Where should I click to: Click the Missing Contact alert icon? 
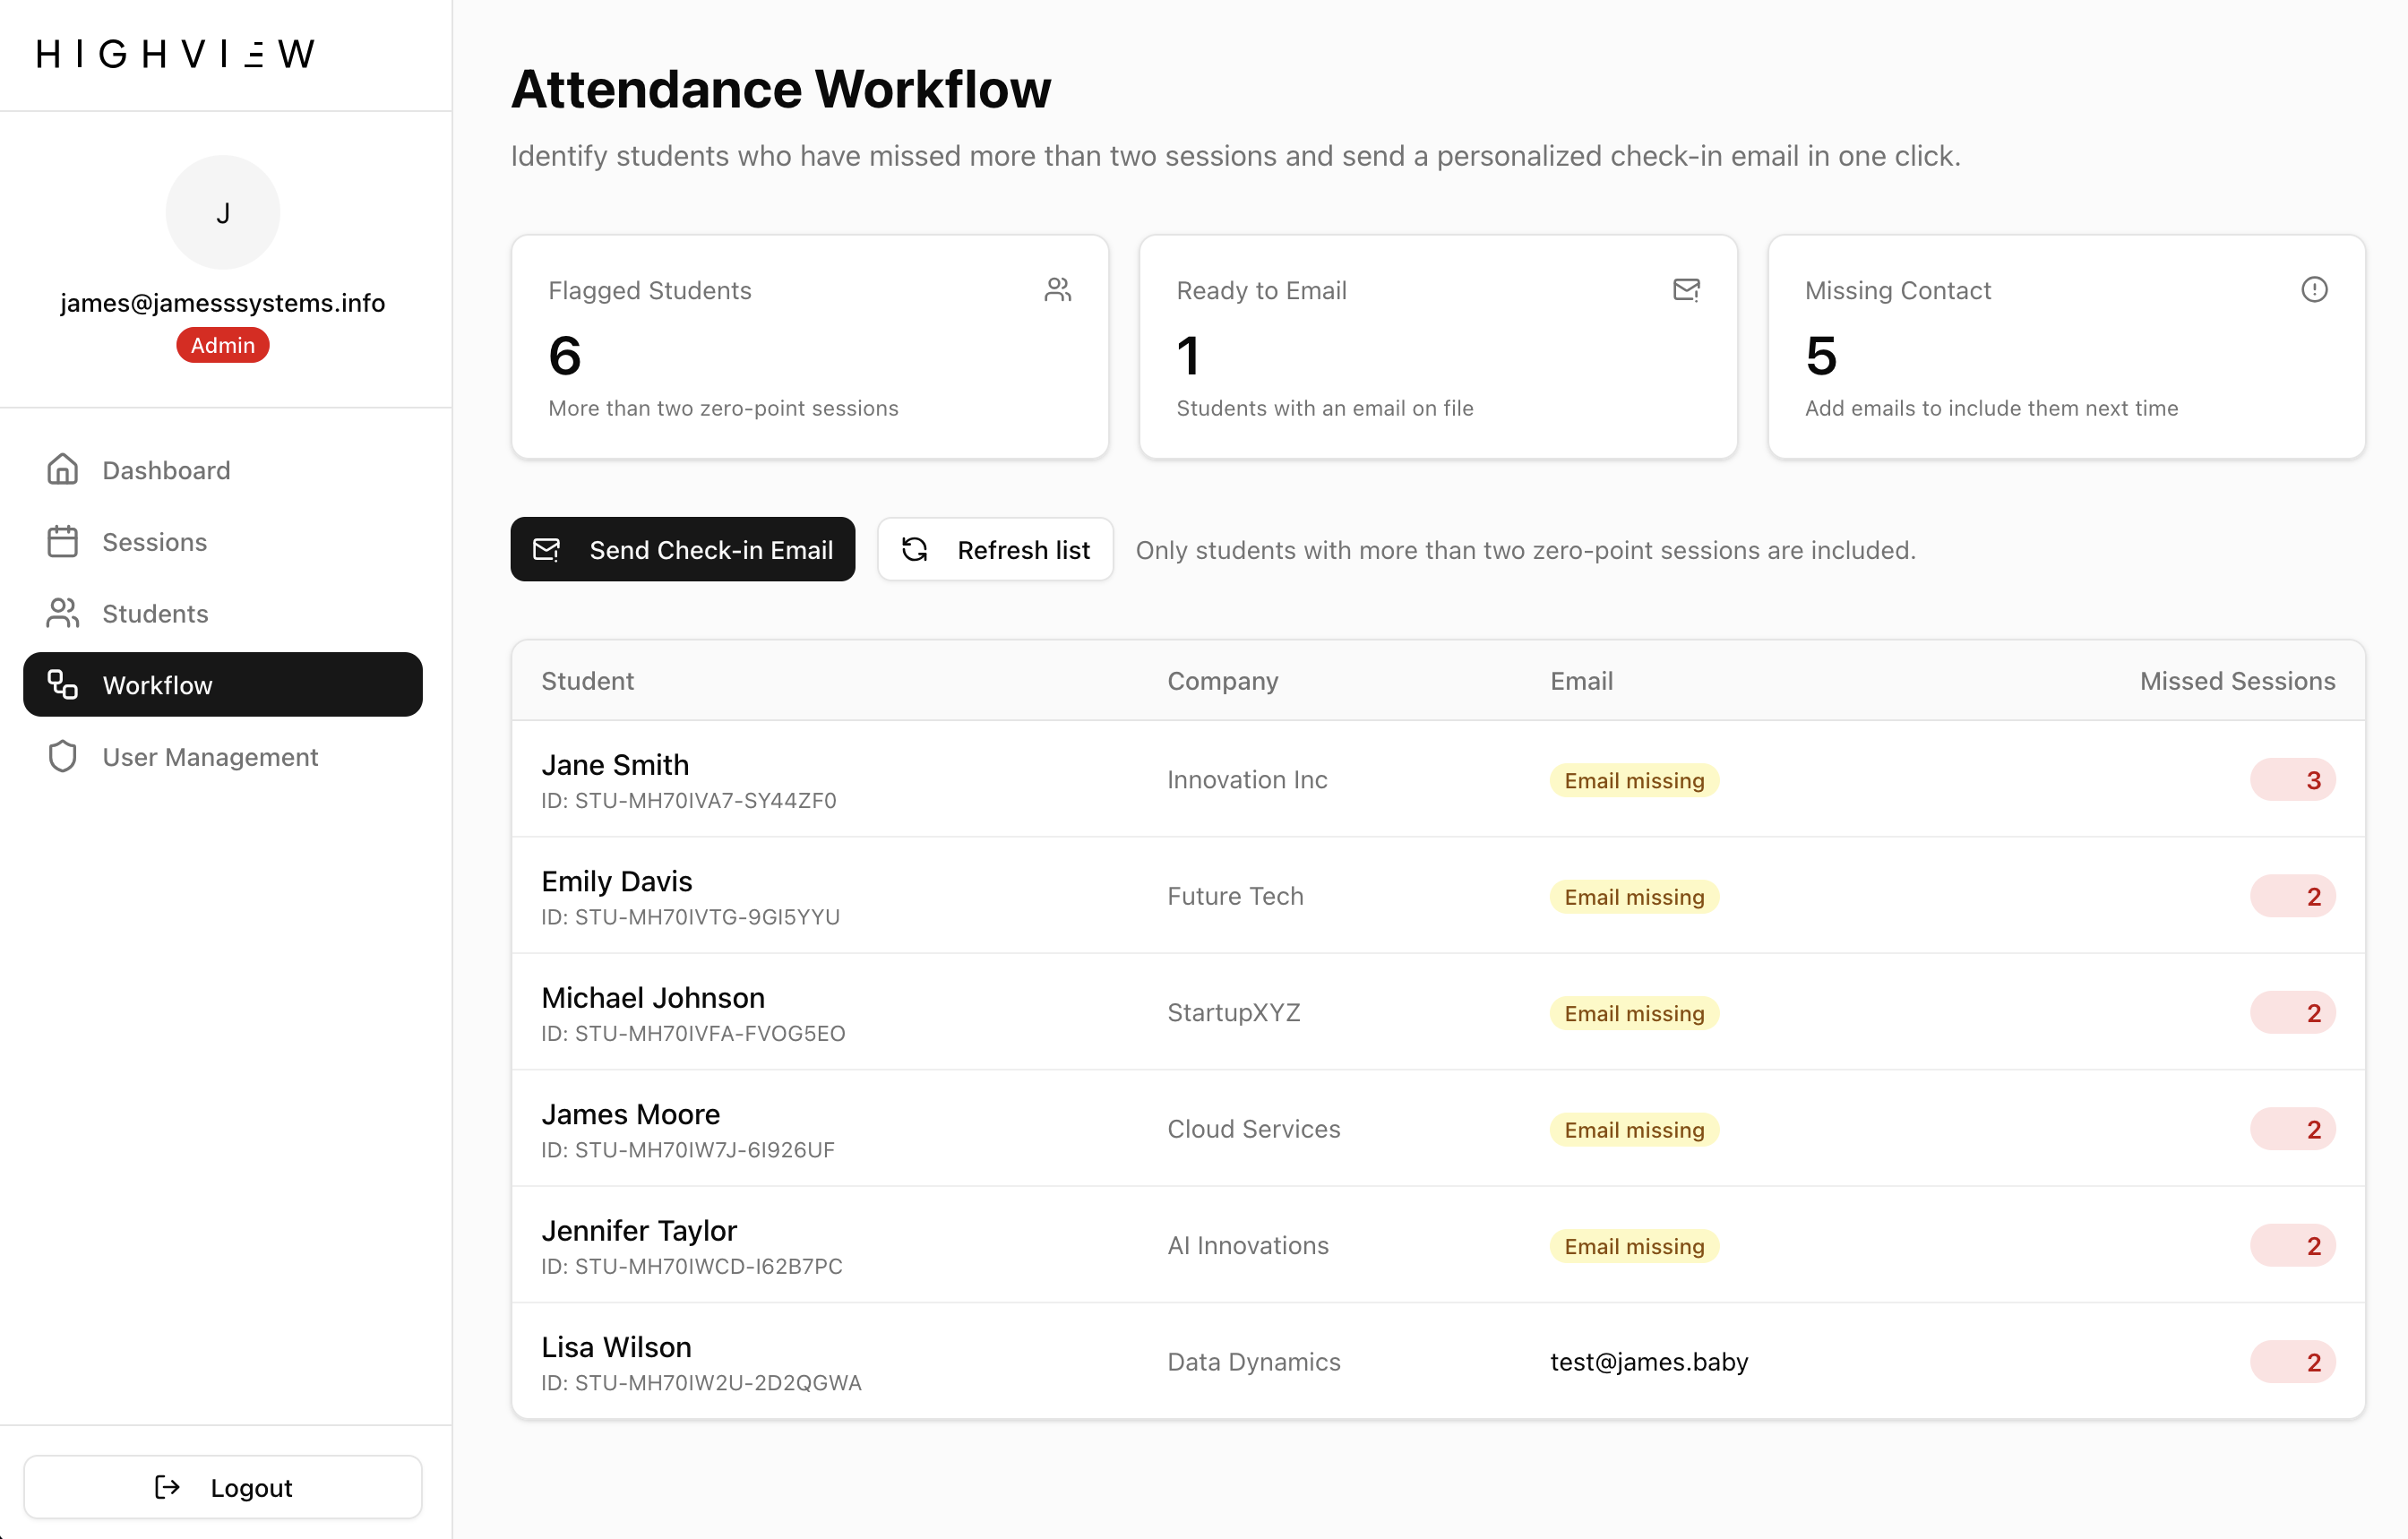coord(2314,290)
